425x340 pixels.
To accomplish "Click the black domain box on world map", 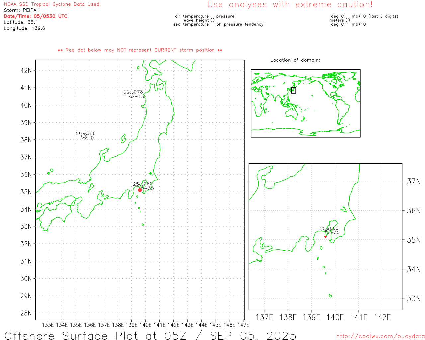I will (293, 90).
